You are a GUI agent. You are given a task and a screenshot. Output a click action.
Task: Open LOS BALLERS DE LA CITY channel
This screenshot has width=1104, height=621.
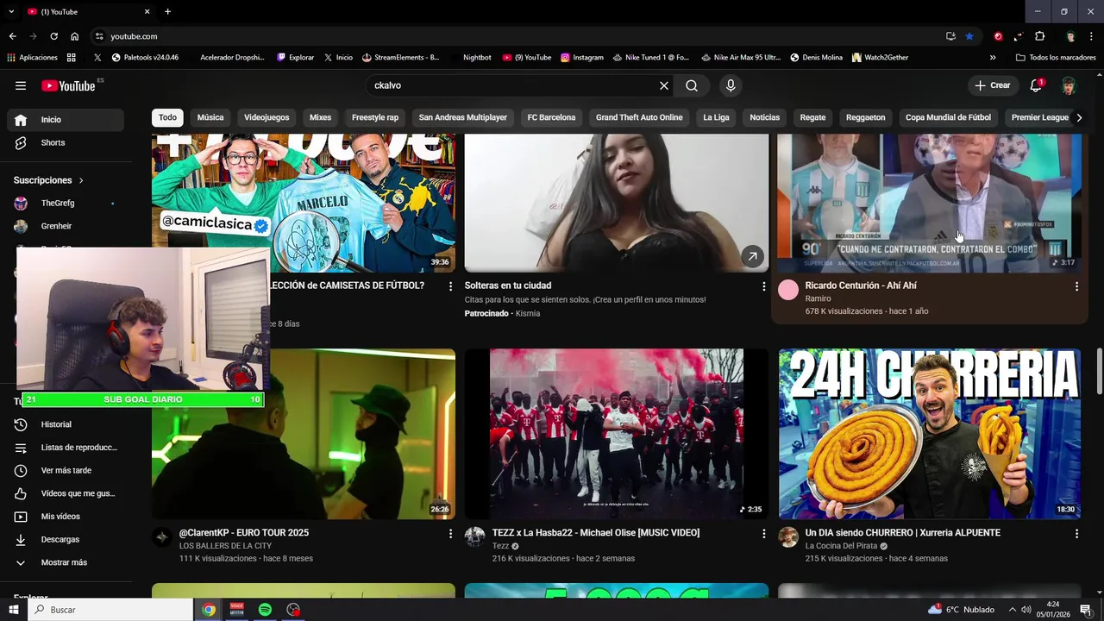pyautogui.click(x=225, y=546)
